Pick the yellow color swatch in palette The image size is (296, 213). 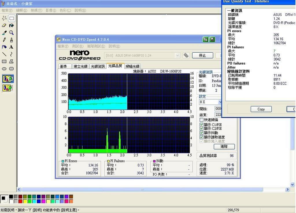point(25,201)
